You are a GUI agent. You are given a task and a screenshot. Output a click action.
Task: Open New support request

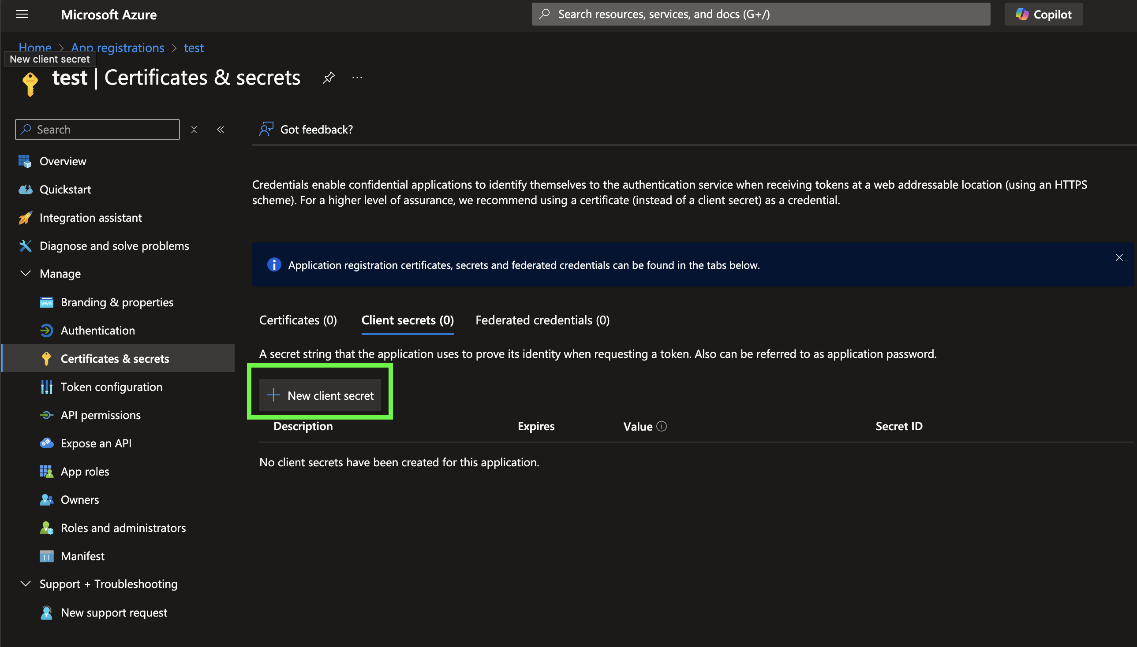coord(114,613)
